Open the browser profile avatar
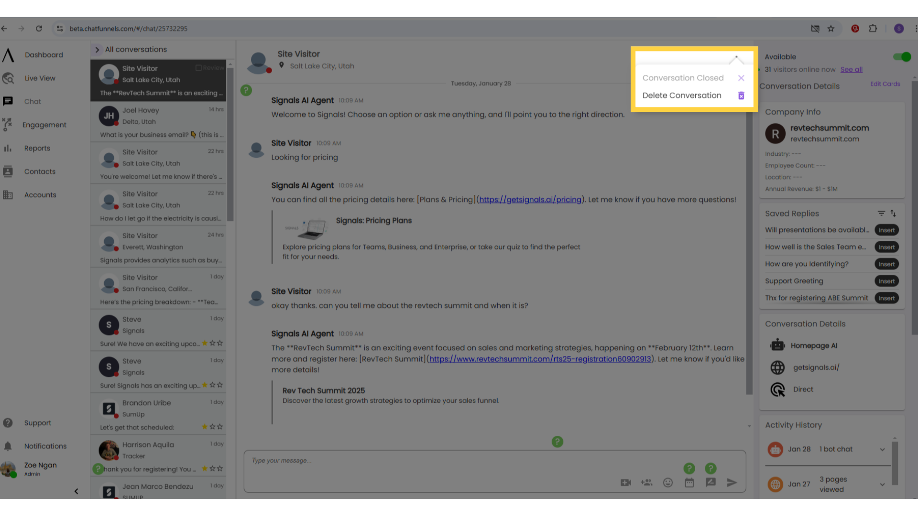Image resolution: width=918 pixels, height=516 pixels. coord(899,29)
